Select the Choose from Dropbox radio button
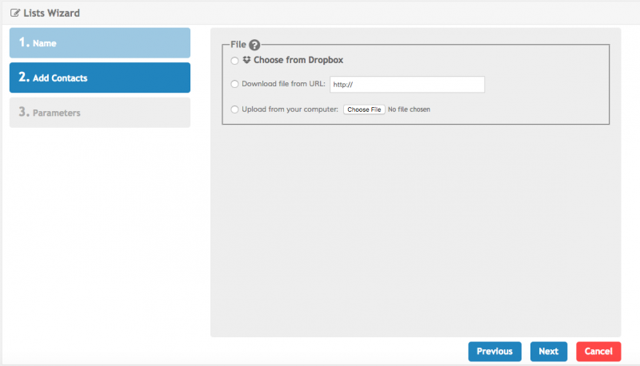The image size is (640, 366). point(234,61)
